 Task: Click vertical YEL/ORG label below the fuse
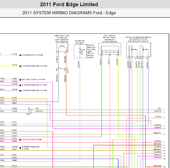[79, 65]
